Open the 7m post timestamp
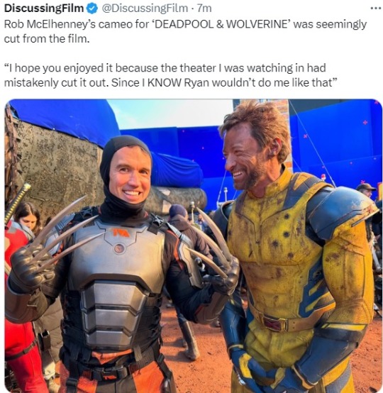The height and width of the screenshot is (393, 383). 204,9
